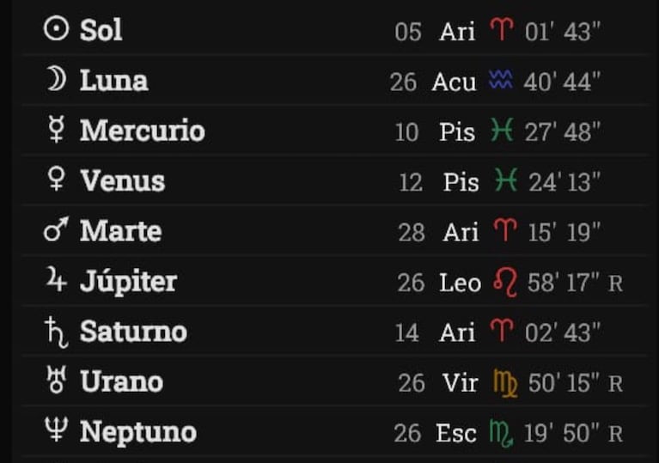The image size is (659, 463).
Task: Select the blue Aquarius sign in Luna row
Action: [x=500, y=82]
